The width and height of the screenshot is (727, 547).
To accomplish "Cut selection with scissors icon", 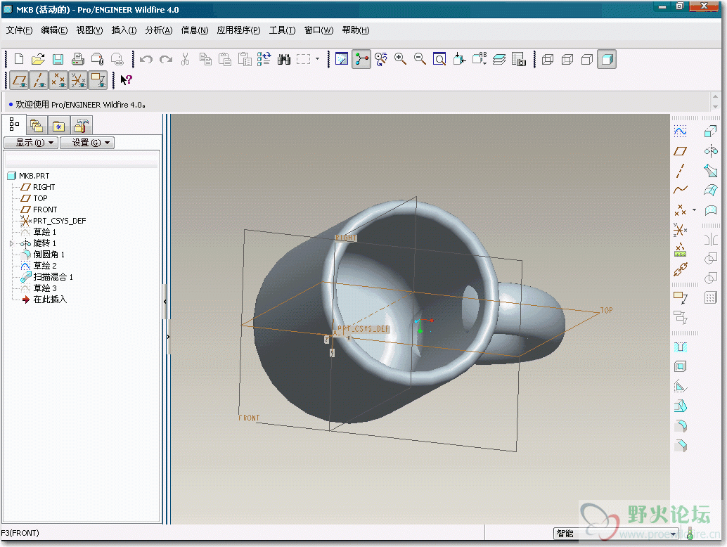I will tap(185, 59).
